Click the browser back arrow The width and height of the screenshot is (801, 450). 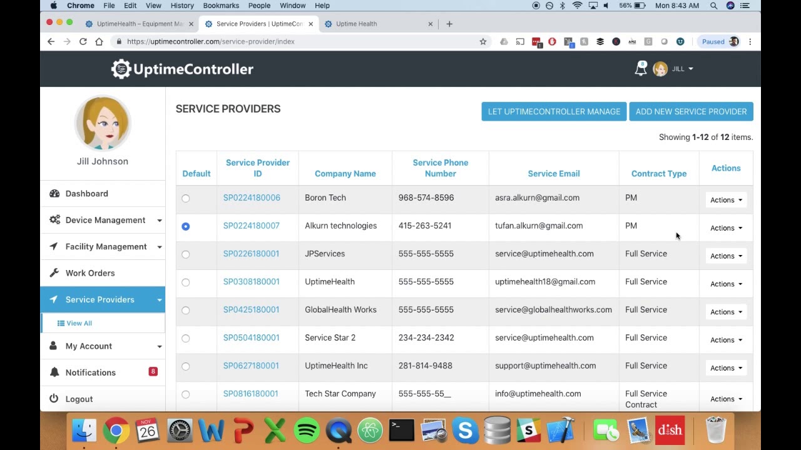(x=51, y=41)
